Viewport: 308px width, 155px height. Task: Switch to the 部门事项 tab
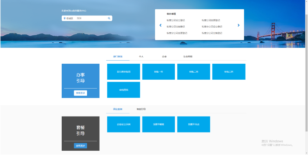click(x=118, y=56)
